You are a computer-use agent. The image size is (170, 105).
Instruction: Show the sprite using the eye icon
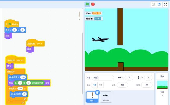tap(95, 85)
